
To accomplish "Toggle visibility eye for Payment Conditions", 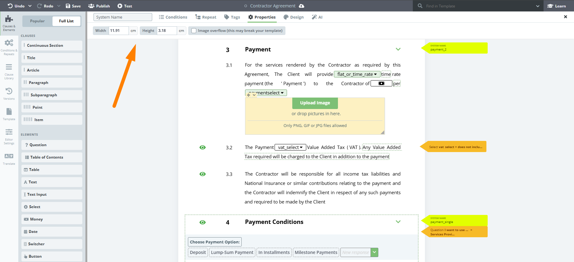I will click(x=203, y=222).
